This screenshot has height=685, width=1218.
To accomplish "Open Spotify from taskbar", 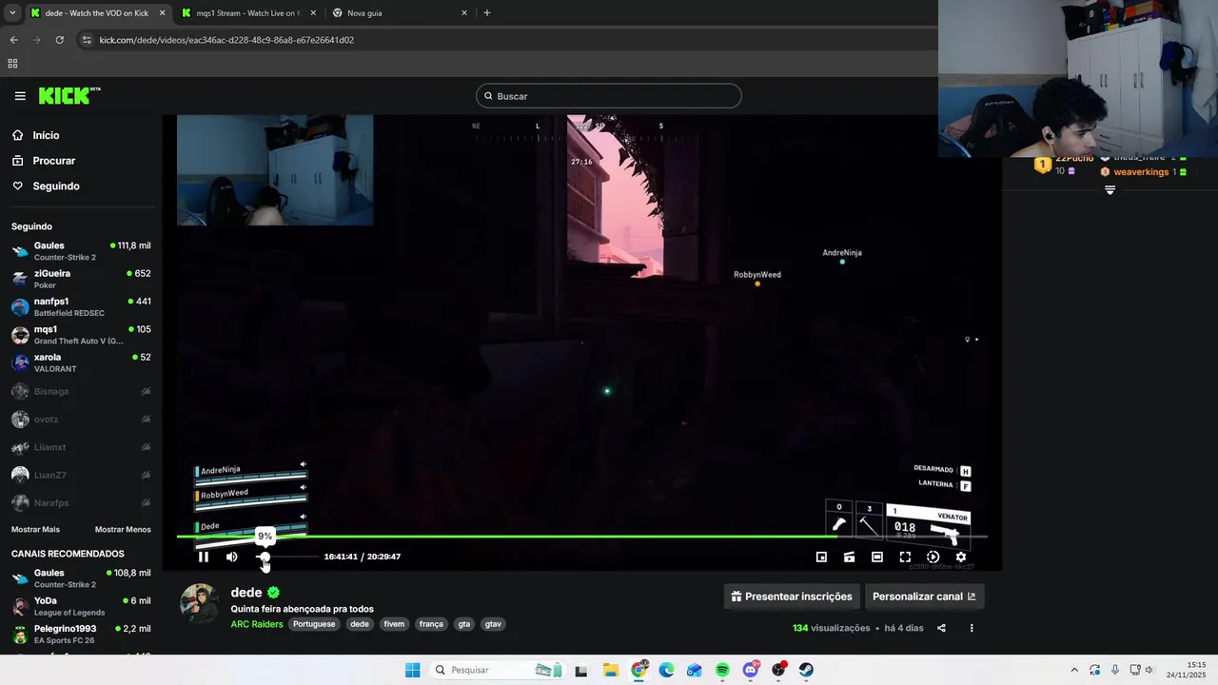I will click(722, 670).
